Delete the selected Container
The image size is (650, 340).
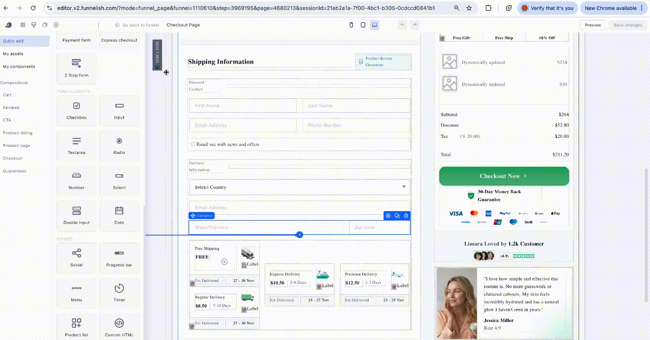tap(406, 216)
